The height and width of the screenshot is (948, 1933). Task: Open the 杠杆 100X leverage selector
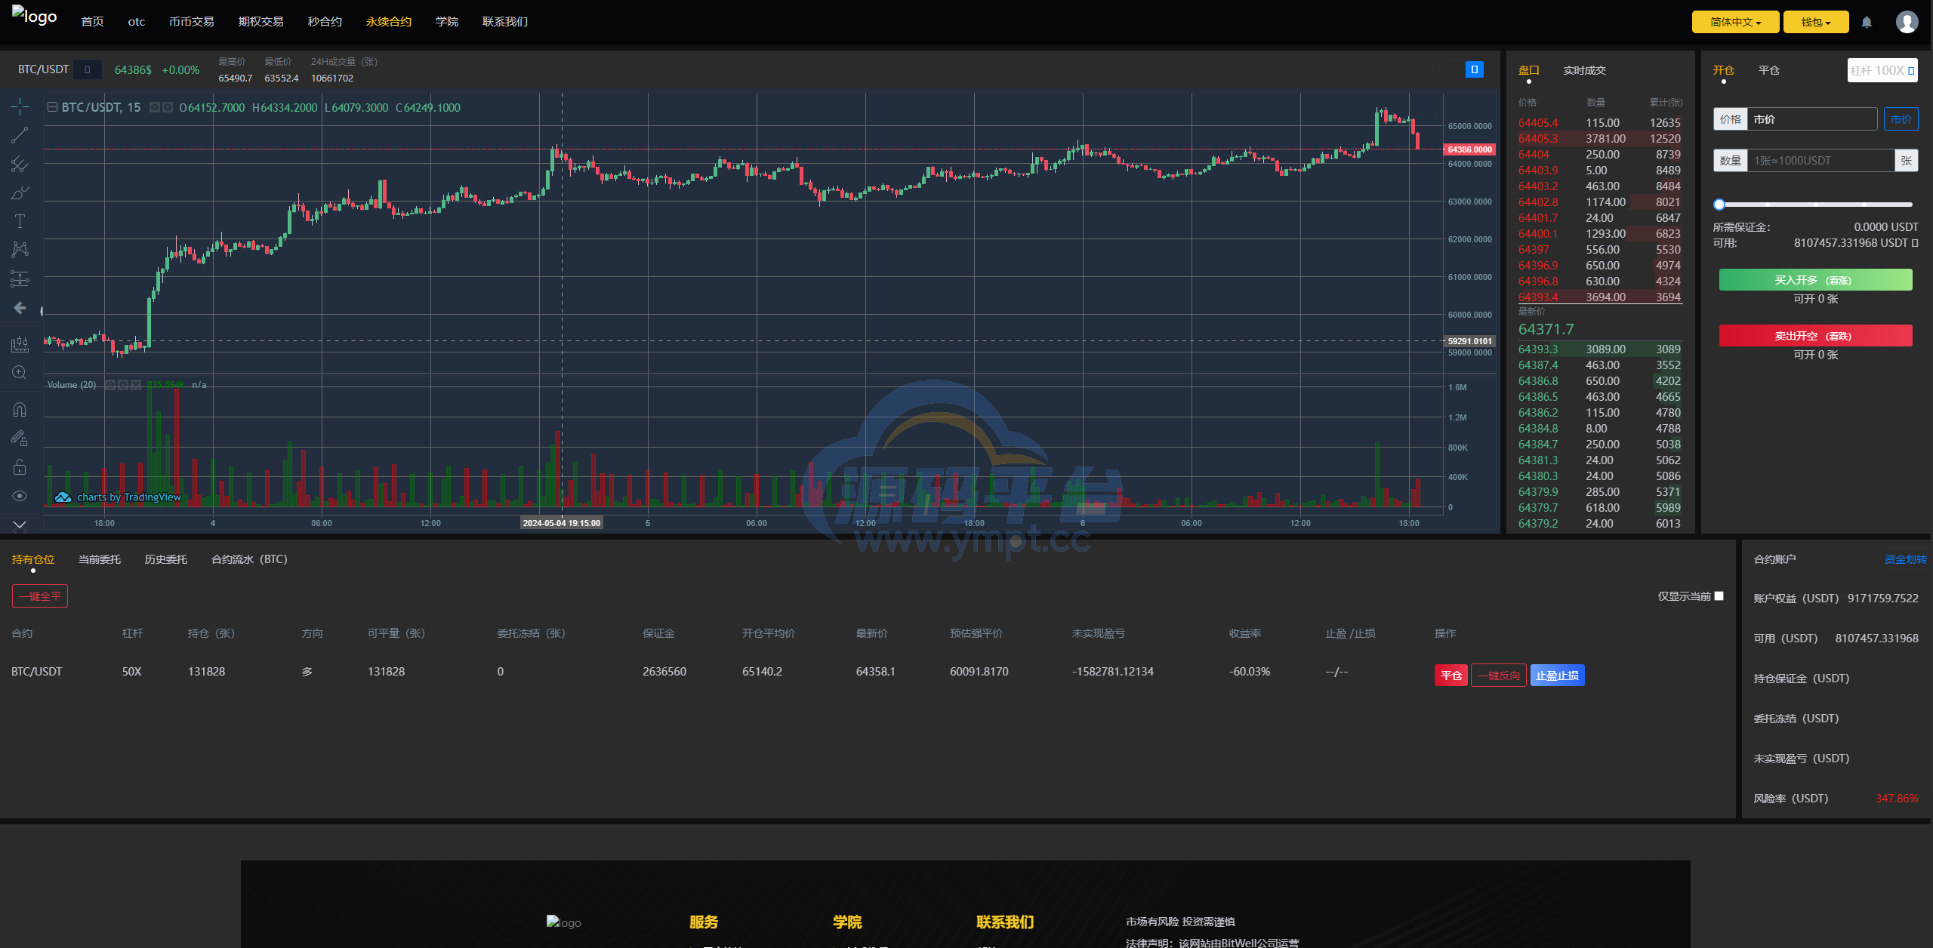1882,70
